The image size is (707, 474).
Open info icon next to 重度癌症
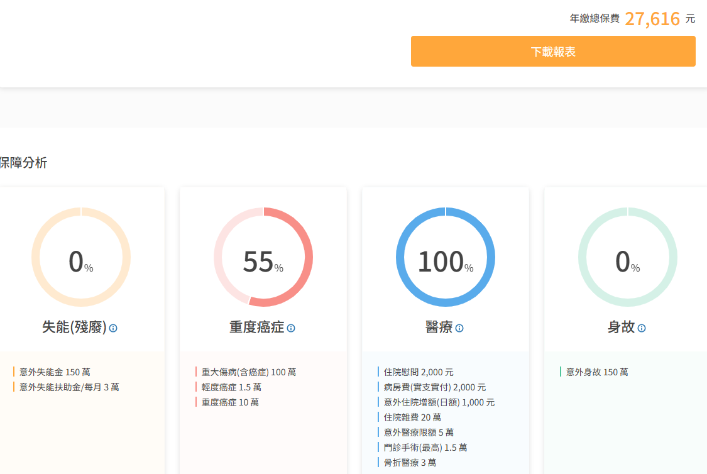[x=291, y=328]
